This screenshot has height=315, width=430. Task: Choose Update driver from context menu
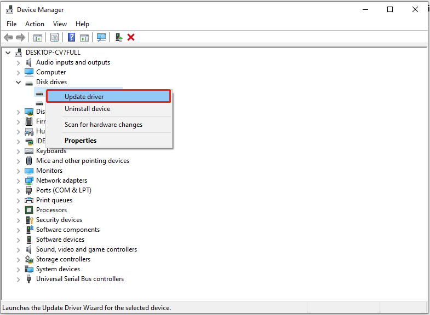pyautogui.click(x=108, y=97)
